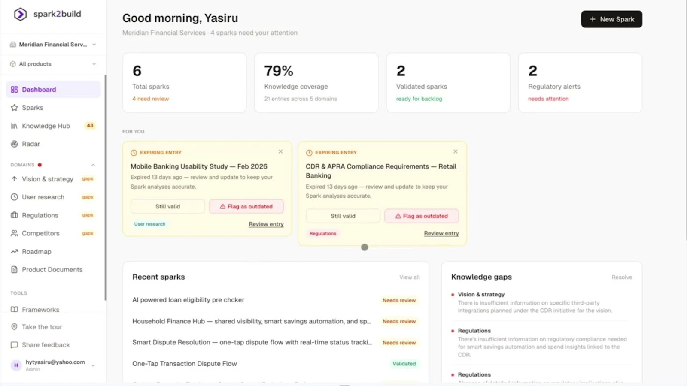Open the Knowledge Hub from the sidebar
Viewport: 687px width, 386px height.
tap(46, 126)
